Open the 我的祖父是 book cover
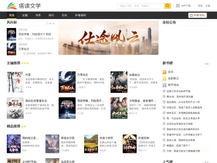 click(14, 144)
